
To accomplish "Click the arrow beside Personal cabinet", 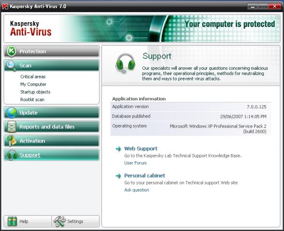I will pyautogui.click(x=118, y=176).
